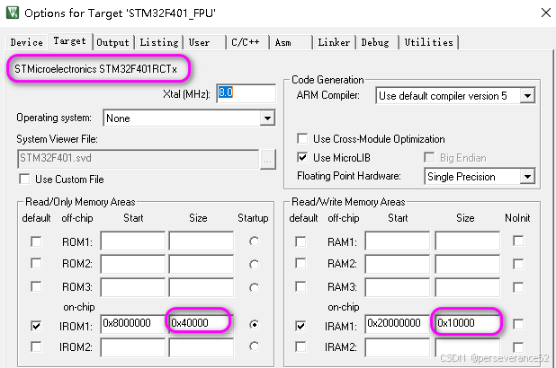This screenshot has height=368, width=556.
Task: Click the ROM2 Start field
Action: (x=133, y=264)
